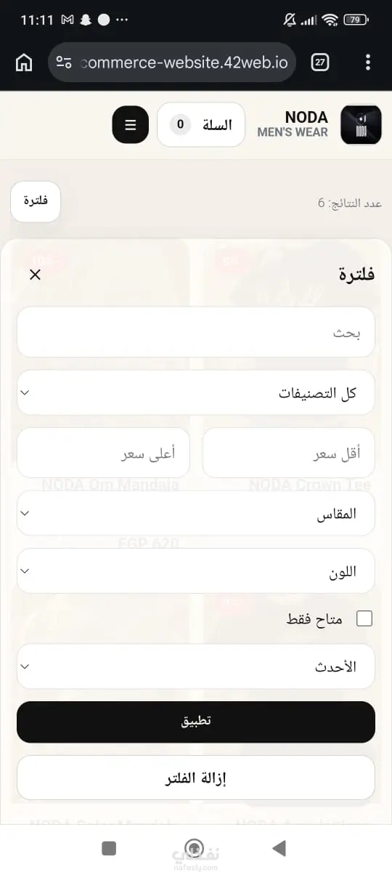Open the site hamburger menu

click(x=131, y=125)
